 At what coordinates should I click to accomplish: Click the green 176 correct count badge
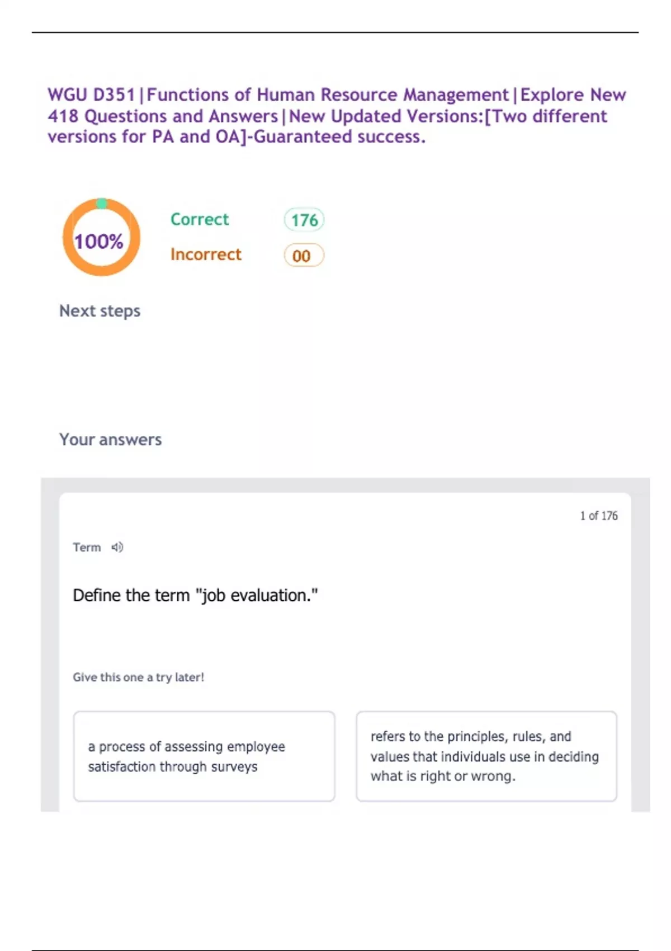click(x=304, y=220)
